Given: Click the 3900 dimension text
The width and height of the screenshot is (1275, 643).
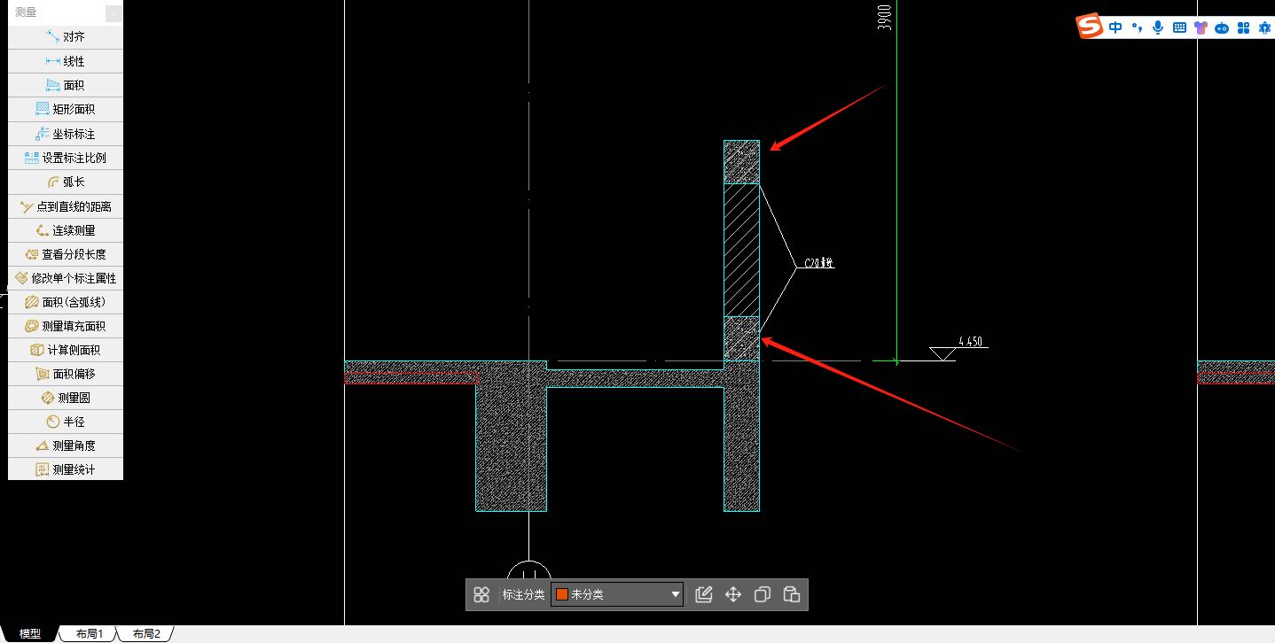Looking at the screenshot, I should [x=884, y=16].
